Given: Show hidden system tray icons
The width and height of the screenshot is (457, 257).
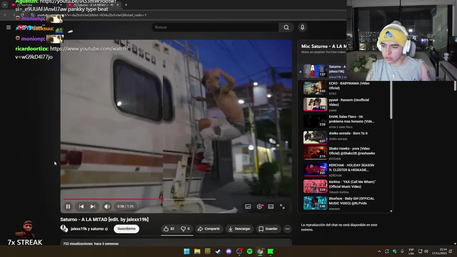Looking at the screenshot, I should [379, 251].
